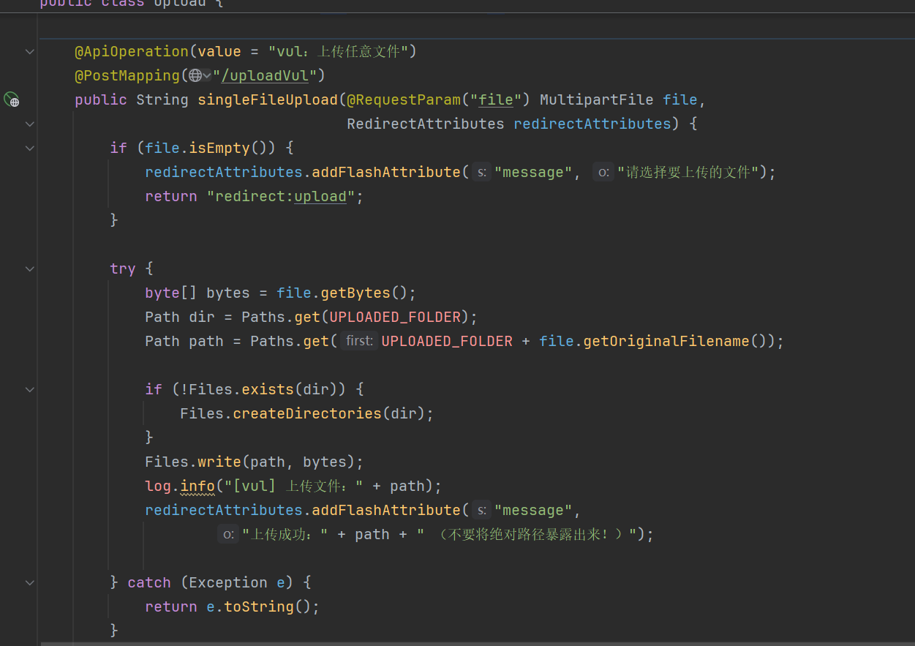Click the getOriginalFilename method call
Viewport: 915px width, 646px height.
[666, 341]
